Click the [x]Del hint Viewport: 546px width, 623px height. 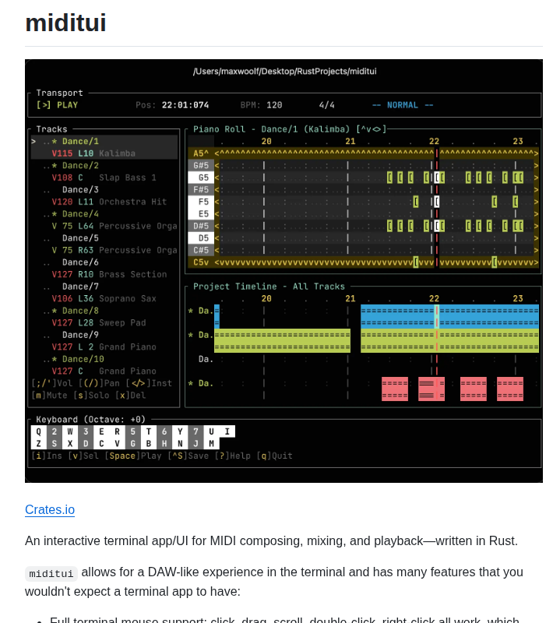(130, 396)
